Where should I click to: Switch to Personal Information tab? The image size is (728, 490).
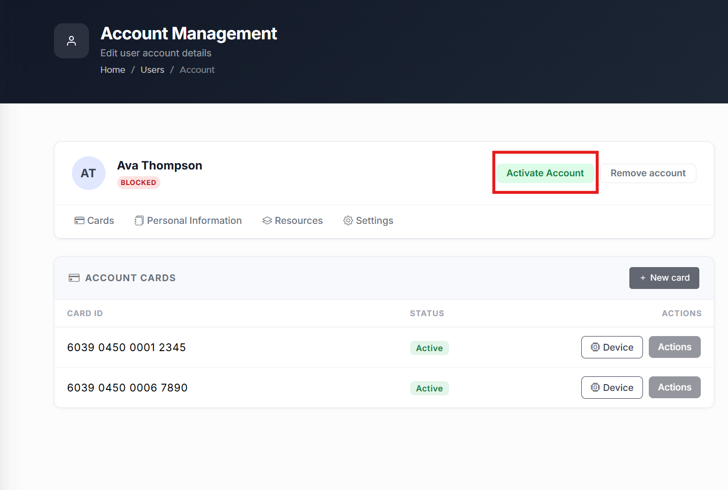coord(188,220)
